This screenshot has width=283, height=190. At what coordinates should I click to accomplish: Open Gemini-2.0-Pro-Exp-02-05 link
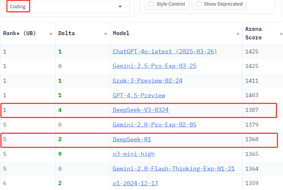(154, 125)
